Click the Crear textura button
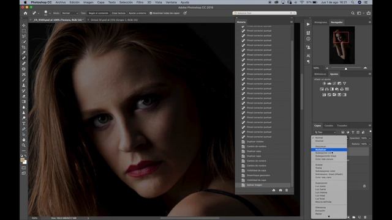The image size is (392, 220). [x=118, y=13]
